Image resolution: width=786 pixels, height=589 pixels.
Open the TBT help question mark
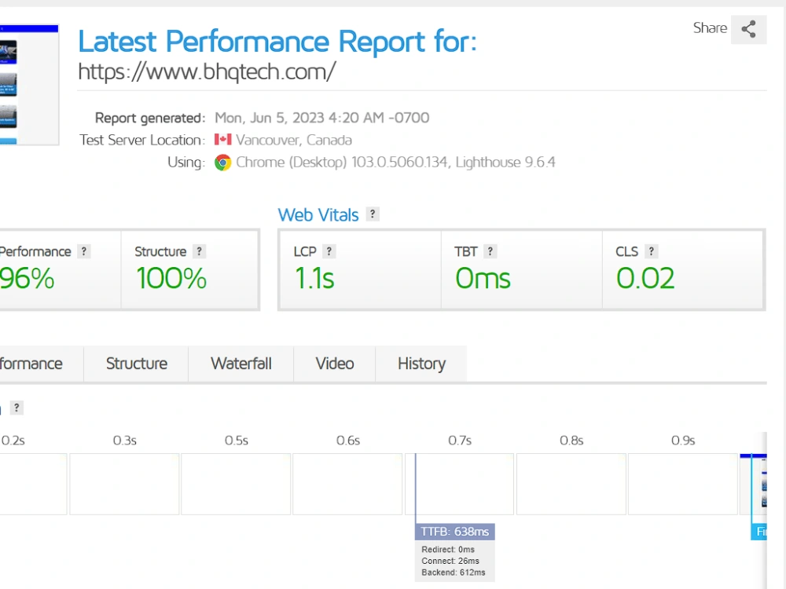click(490, 251)
